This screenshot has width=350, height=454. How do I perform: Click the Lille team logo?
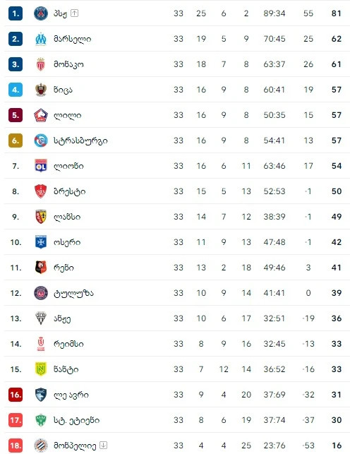[x=41, y=115]
